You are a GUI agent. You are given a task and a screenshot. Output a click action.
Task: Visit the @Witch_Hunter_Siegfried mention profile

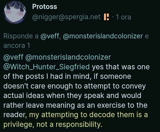click(x=47, y=67)
